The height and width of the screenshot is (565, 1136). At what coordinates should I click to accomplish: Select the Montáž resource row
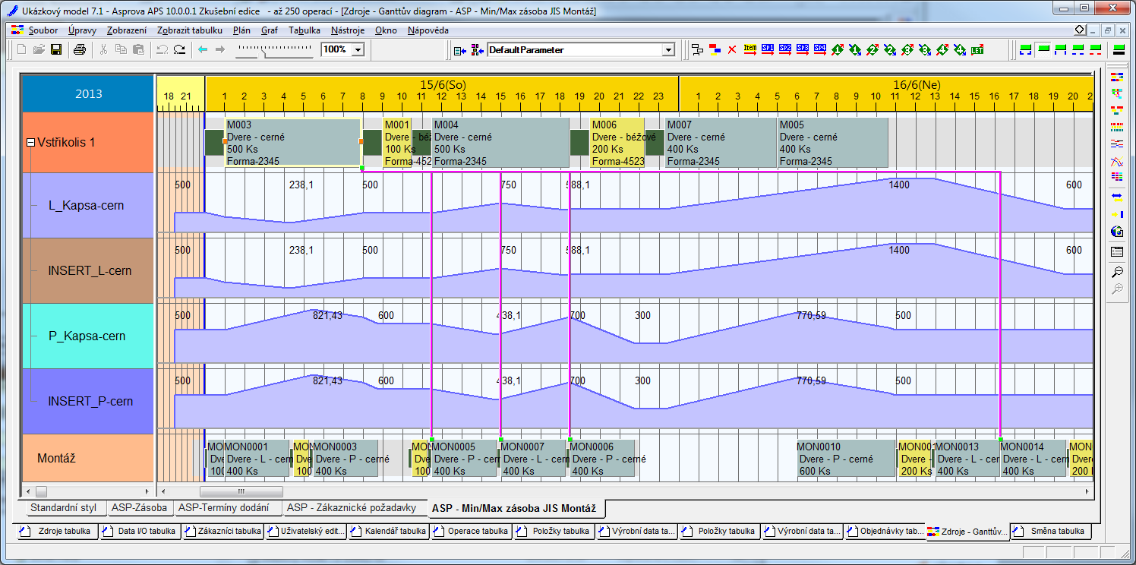88,458
